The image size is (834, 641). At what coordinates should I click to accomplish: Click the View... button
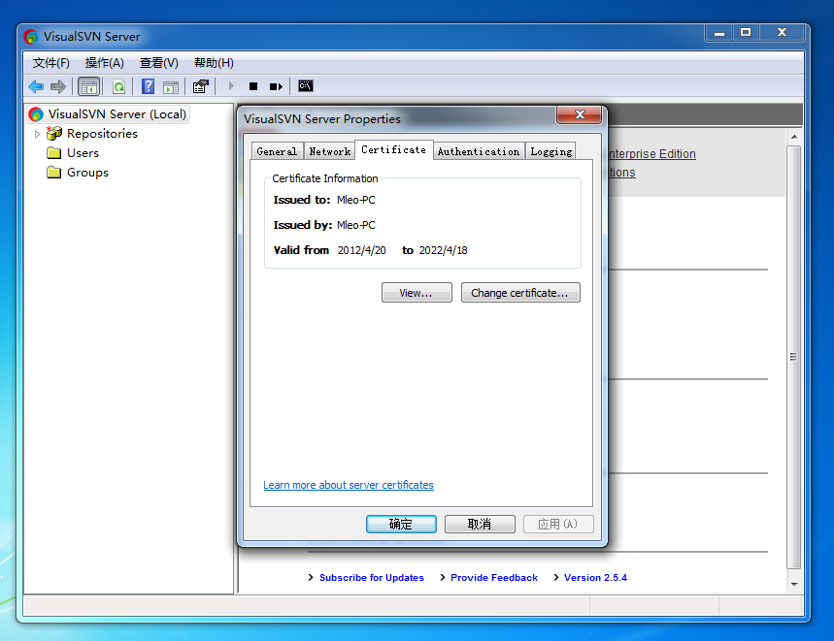tap(417, 293)
